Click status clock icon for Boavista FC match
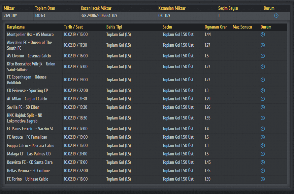 pyautogui.click(x=263, y=162)
